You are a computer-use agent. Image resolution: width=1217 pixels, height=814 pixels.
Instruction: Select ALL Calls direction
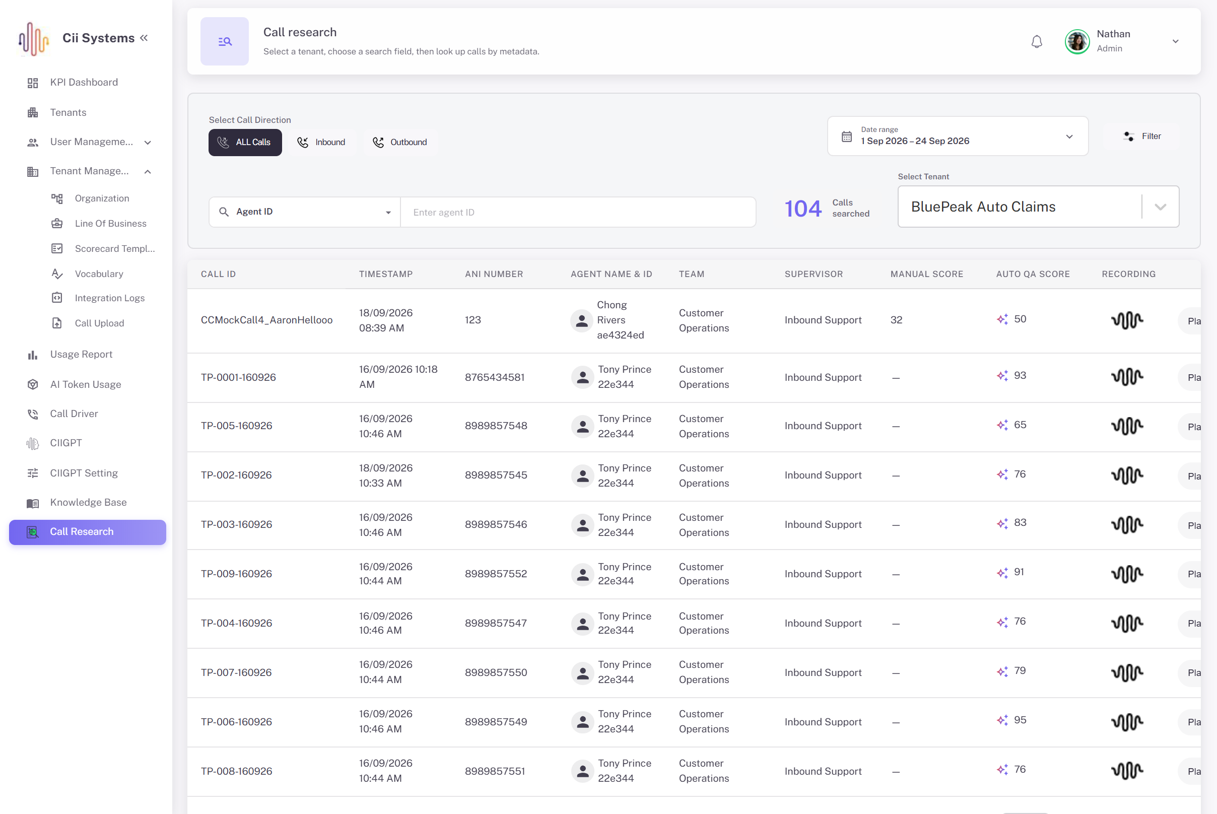pos(245,142)
